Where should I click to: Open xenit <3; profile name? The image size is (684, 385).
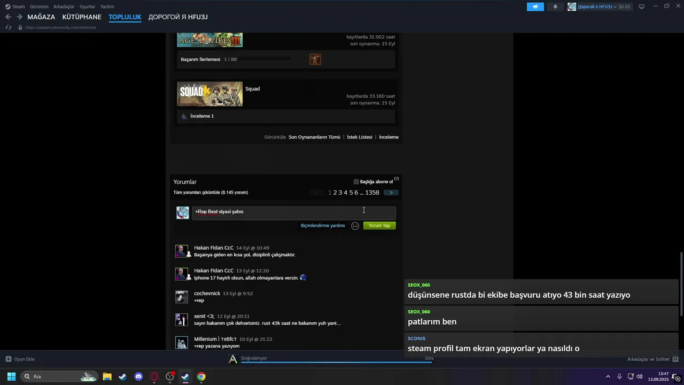coord(204,317)
